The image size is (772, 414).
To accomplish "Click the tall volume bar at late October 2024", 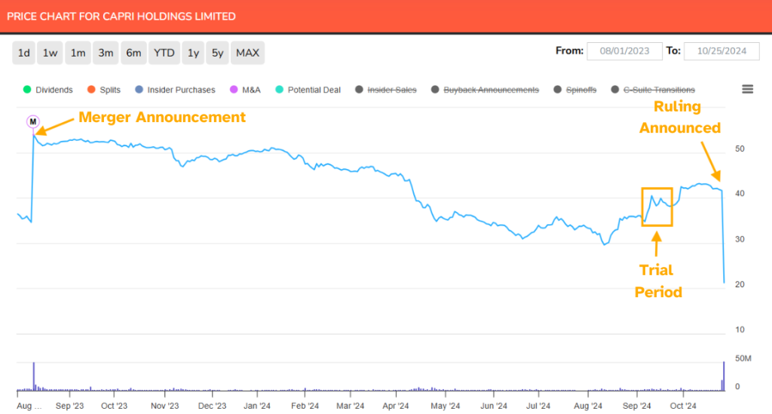I will click(724, 376).
